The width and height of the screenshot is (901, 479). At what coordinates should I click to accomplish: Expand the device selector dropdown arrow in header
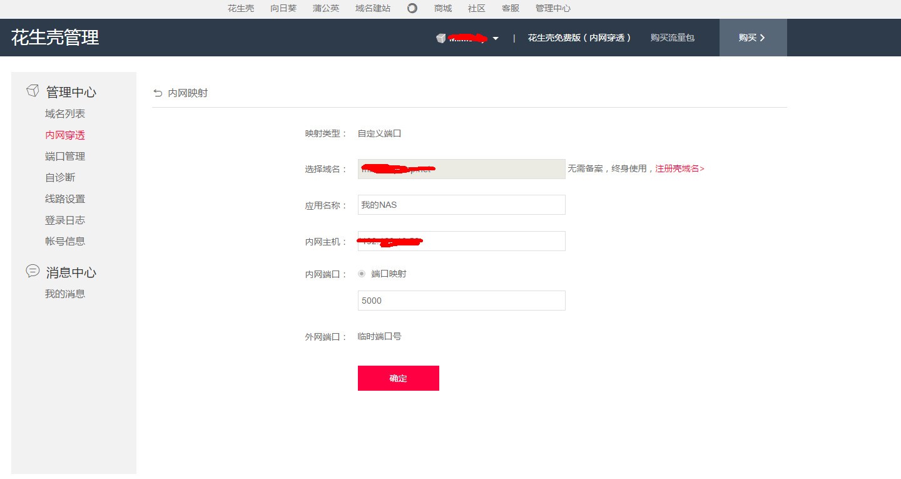pos(496,38)
